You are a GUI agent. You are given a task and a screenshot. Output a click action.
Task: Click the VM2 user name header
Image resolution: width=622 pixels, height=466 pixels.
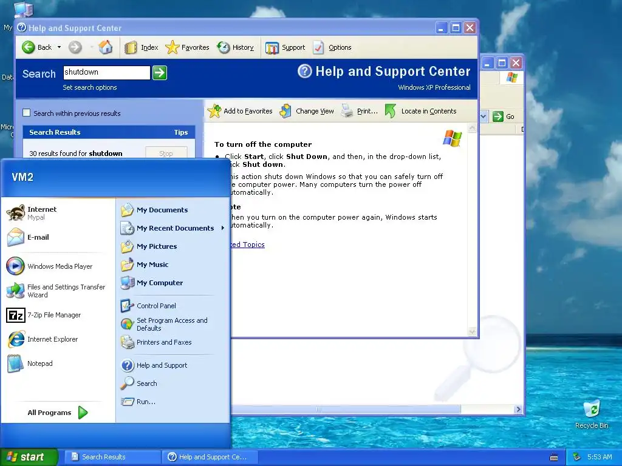(22, 177)
